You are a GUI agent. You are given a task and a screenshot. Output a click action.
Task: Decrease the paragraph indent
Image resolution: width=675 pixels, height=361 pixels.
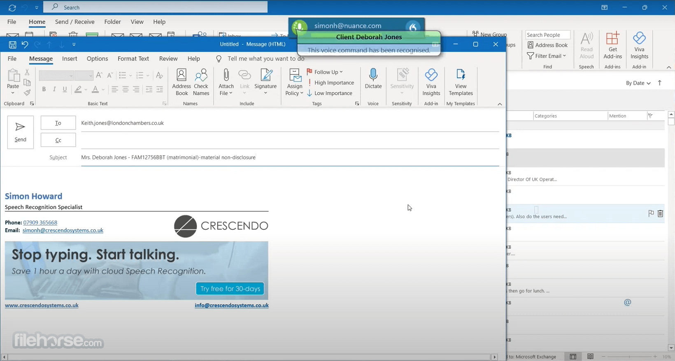point(149,89)
